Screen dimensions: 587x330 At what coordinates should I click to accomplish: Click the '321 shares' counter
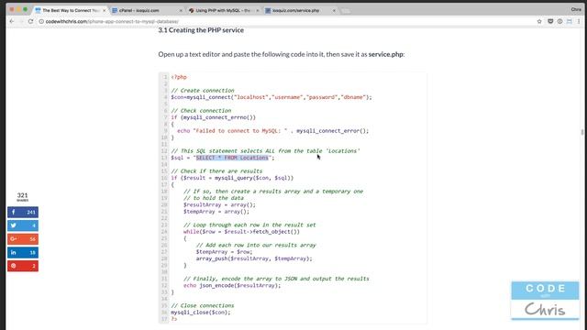pos(22,197)
